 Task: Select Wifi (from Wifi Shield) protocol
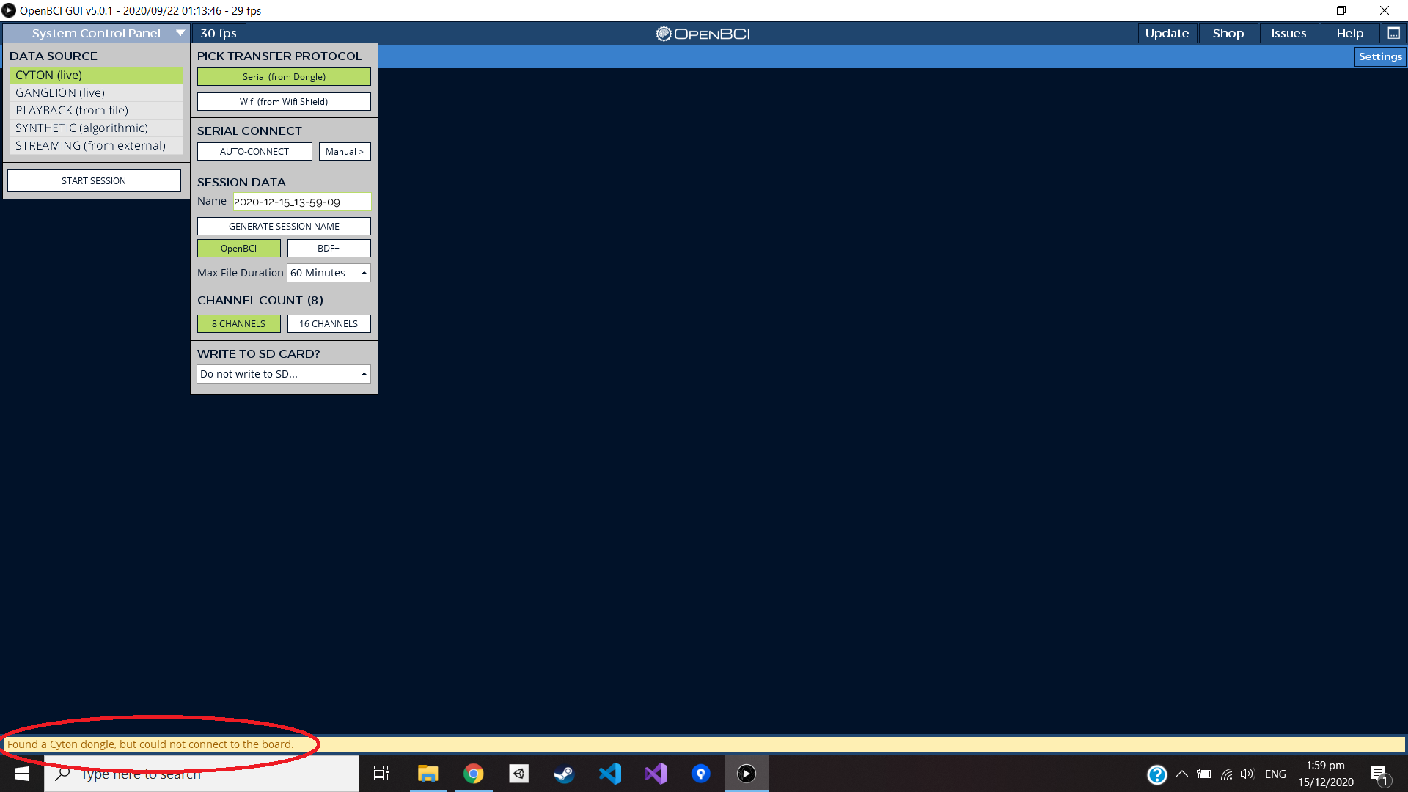tap(284, 102)
